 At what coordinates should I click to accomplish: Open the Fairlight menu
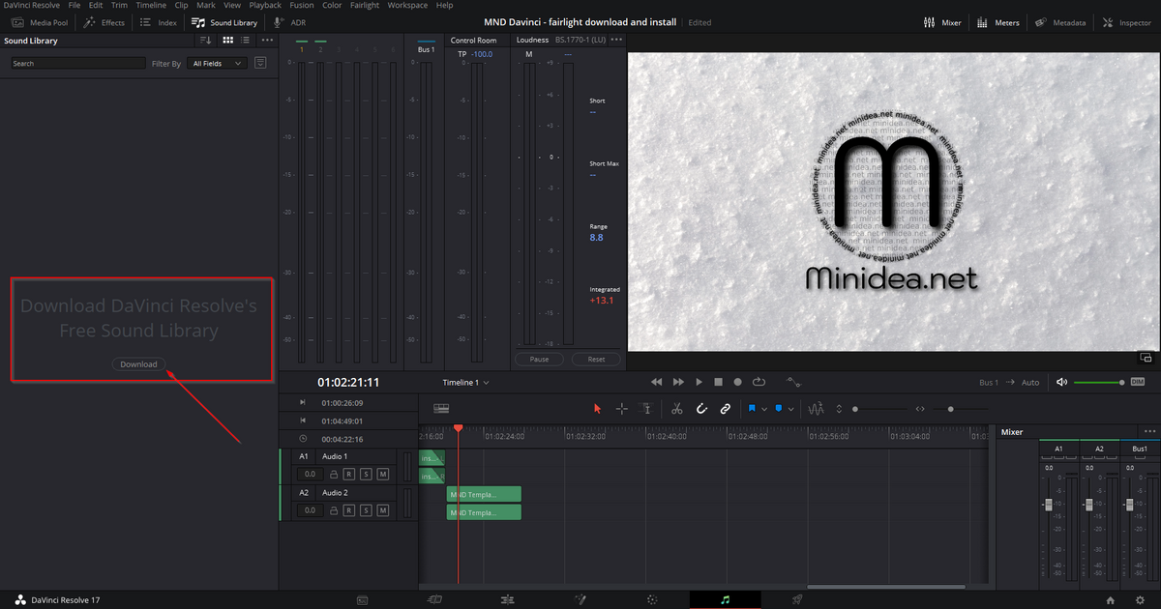[x=365, y=5]
